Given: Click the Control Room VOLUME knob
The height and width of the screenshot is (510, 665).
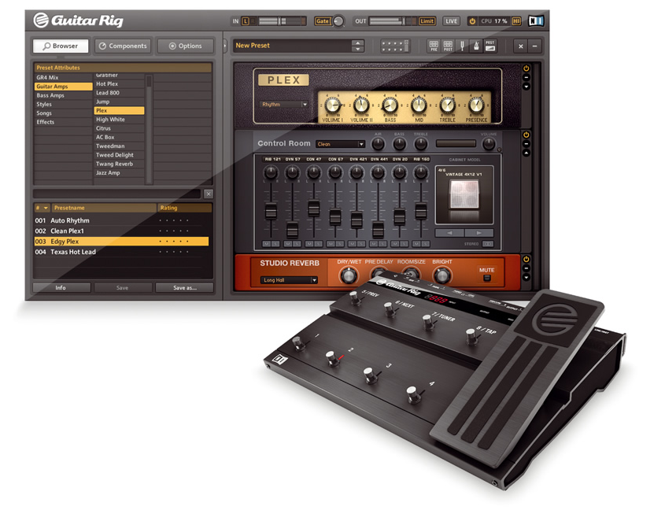Looking at the screenshot, I should [489, 144].
